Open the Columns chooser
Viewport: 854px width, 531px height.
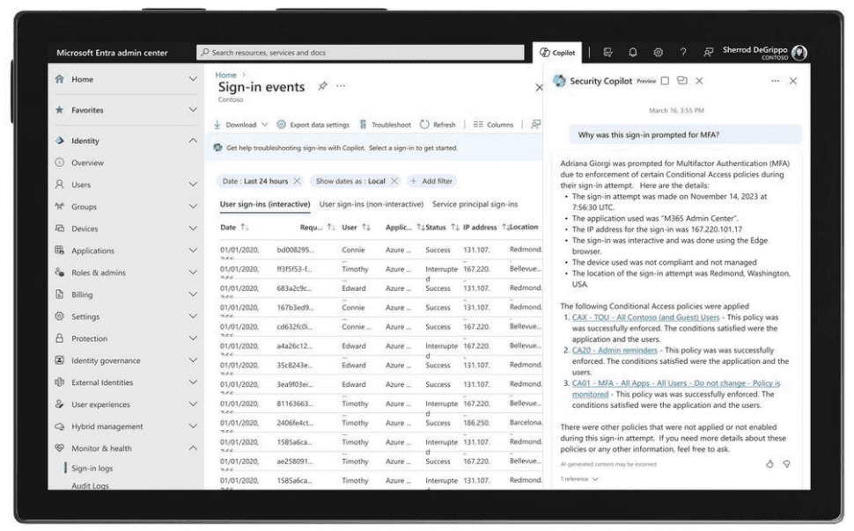493,125
